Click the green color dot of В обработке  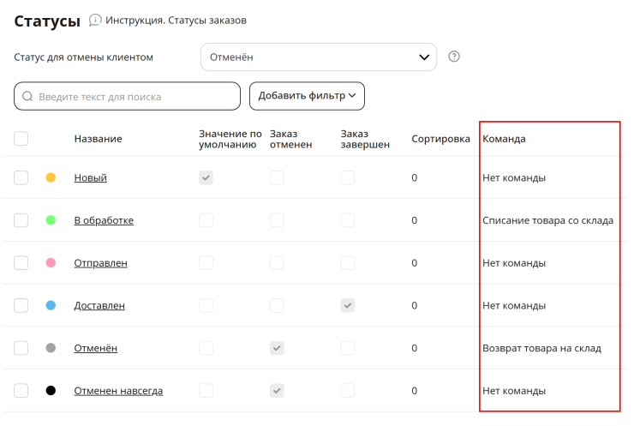point(51,220)
